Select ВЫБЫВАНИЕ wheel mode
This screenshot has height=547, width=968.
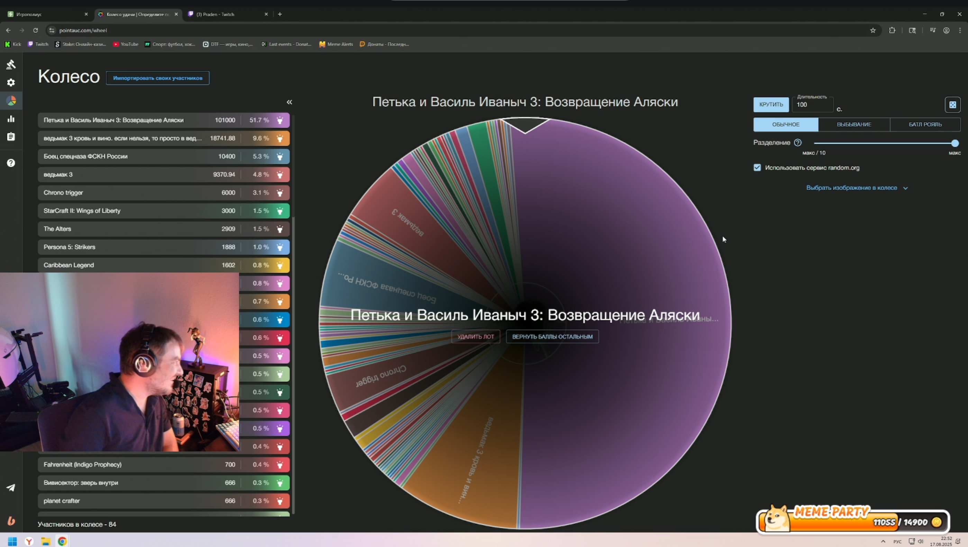[854, 124]
